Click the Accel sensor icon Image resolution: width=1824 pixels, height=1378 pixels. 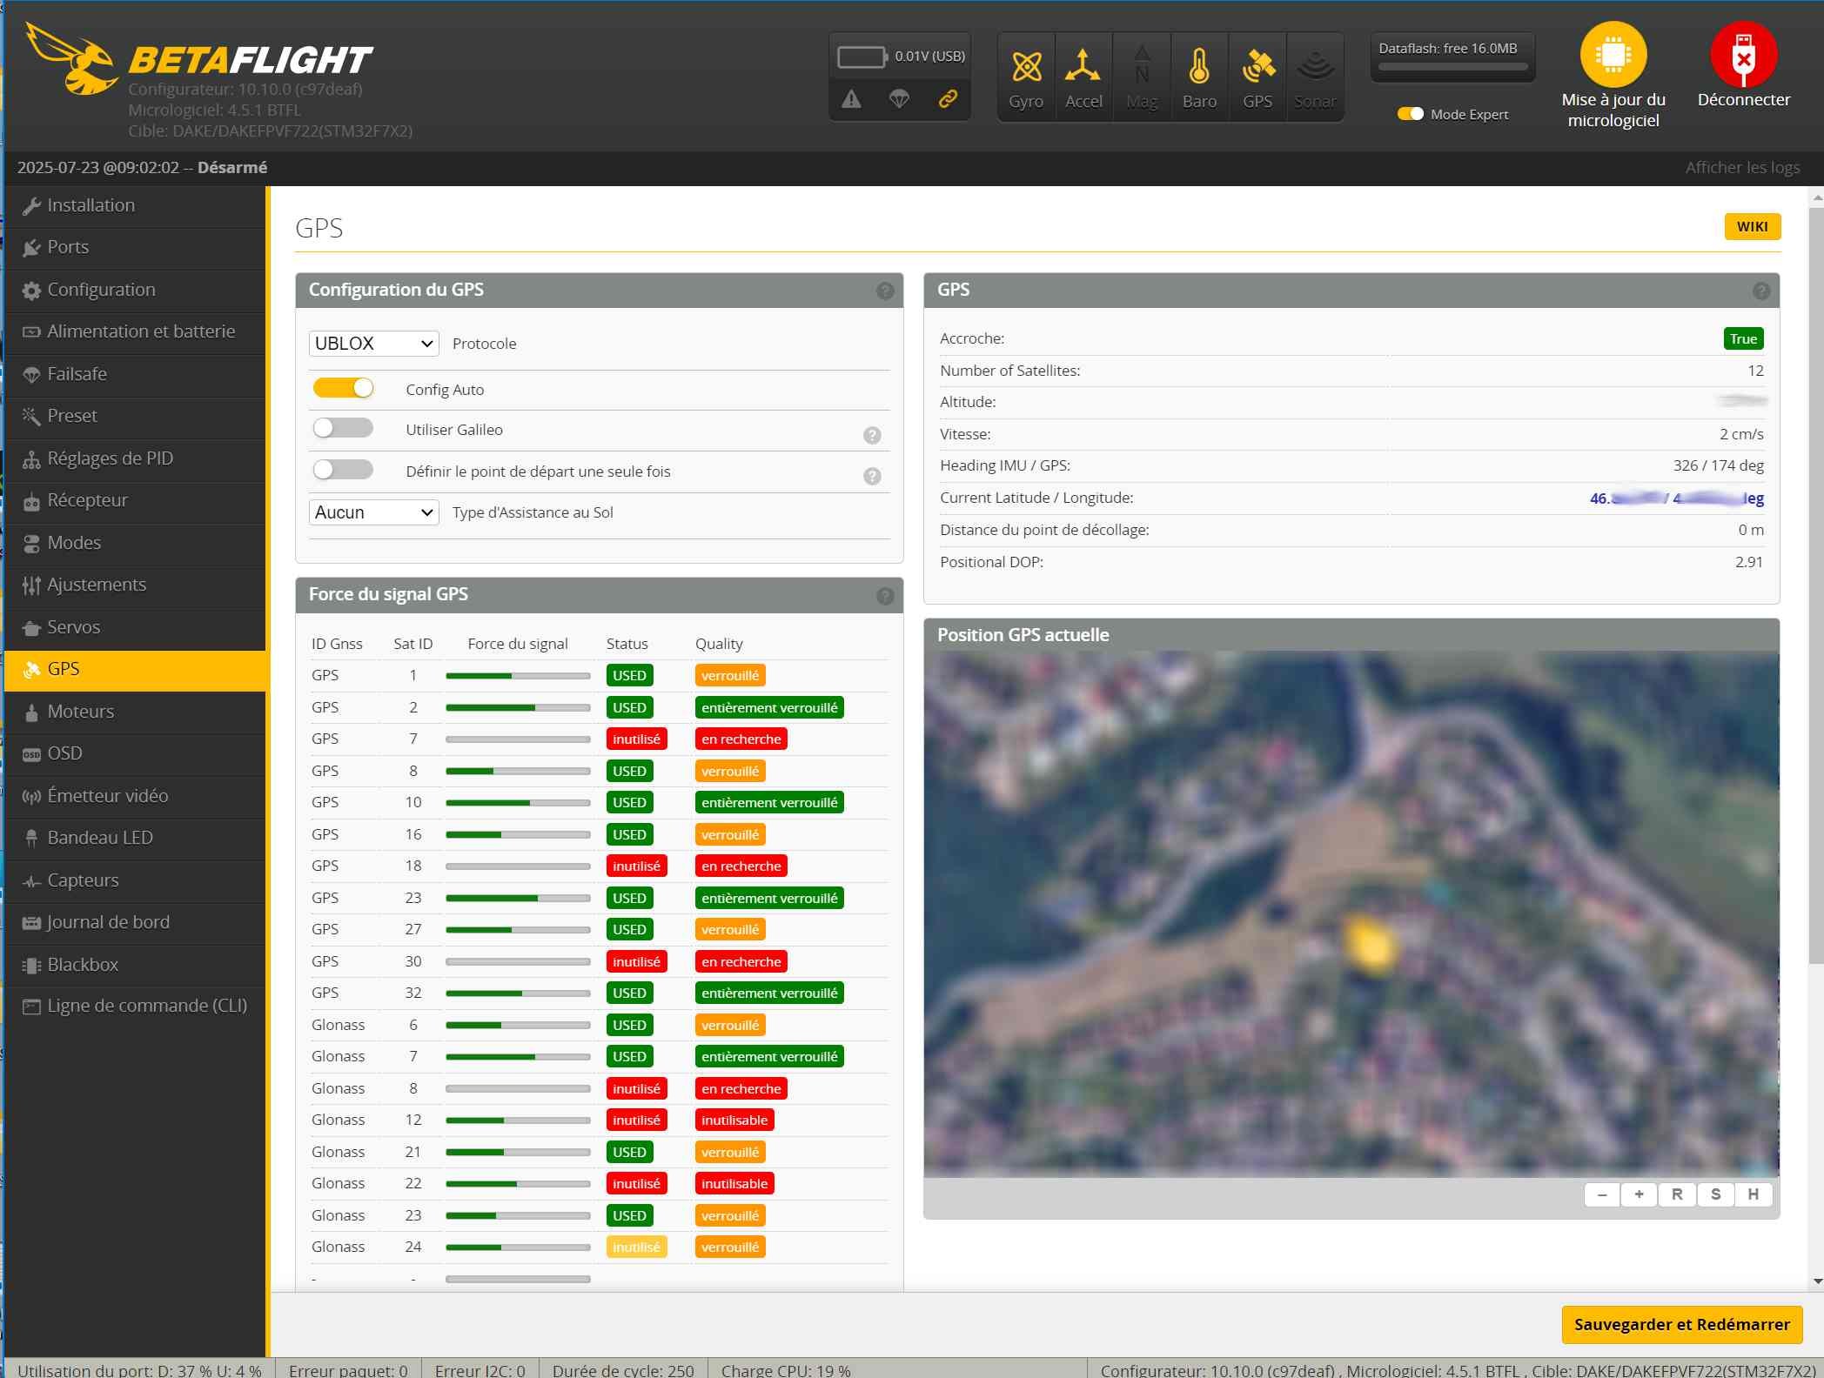[x=1083, y=67]
